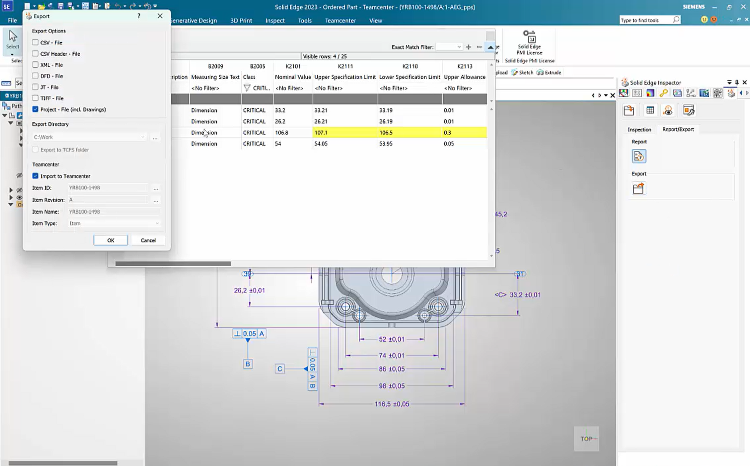
Task: Uncheck Project - File (incl. Drawings)
Action: (x=35, y=109)
